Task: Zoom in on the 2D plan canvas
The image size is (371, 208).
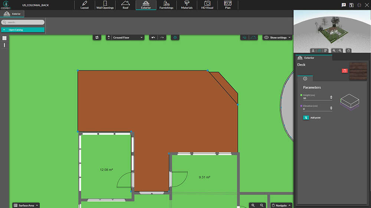Action: [x=253, y=205]
